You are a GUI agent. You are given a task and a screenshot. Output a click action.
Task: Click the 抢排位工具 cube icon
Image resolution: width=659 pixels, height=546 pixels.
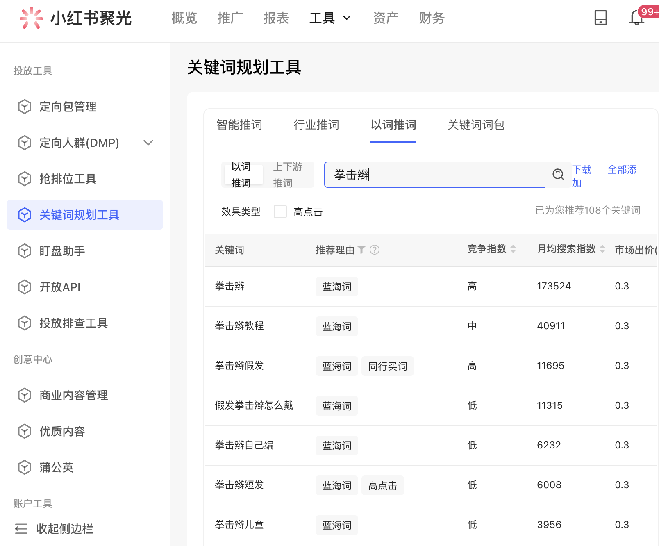(x=25, y=179)
